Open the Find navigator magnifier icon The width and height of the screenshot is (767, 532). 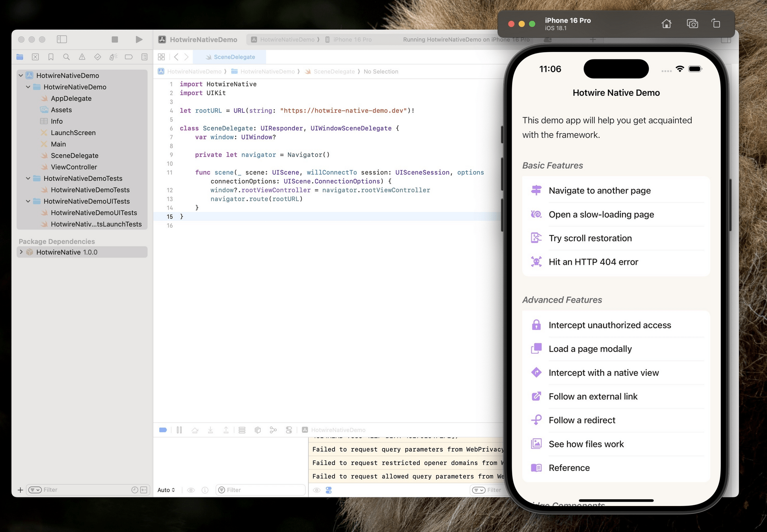point(66,57)
